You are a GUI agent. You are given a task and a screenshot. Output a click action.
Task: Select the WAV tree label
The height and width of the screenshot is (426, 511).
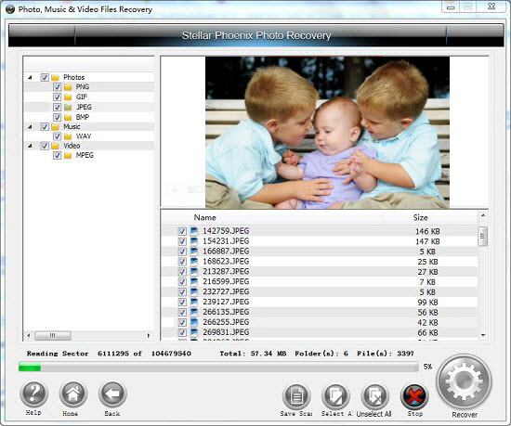pos(84,136)
